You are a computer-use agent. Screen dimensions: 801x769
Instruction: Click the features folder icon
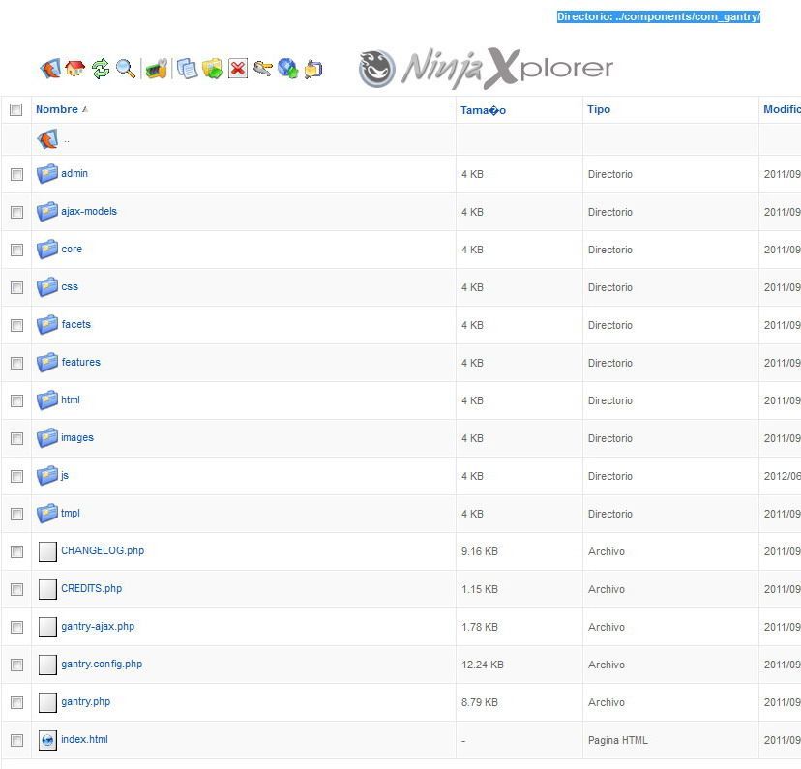pyautogui.click(x=47, y=363)
